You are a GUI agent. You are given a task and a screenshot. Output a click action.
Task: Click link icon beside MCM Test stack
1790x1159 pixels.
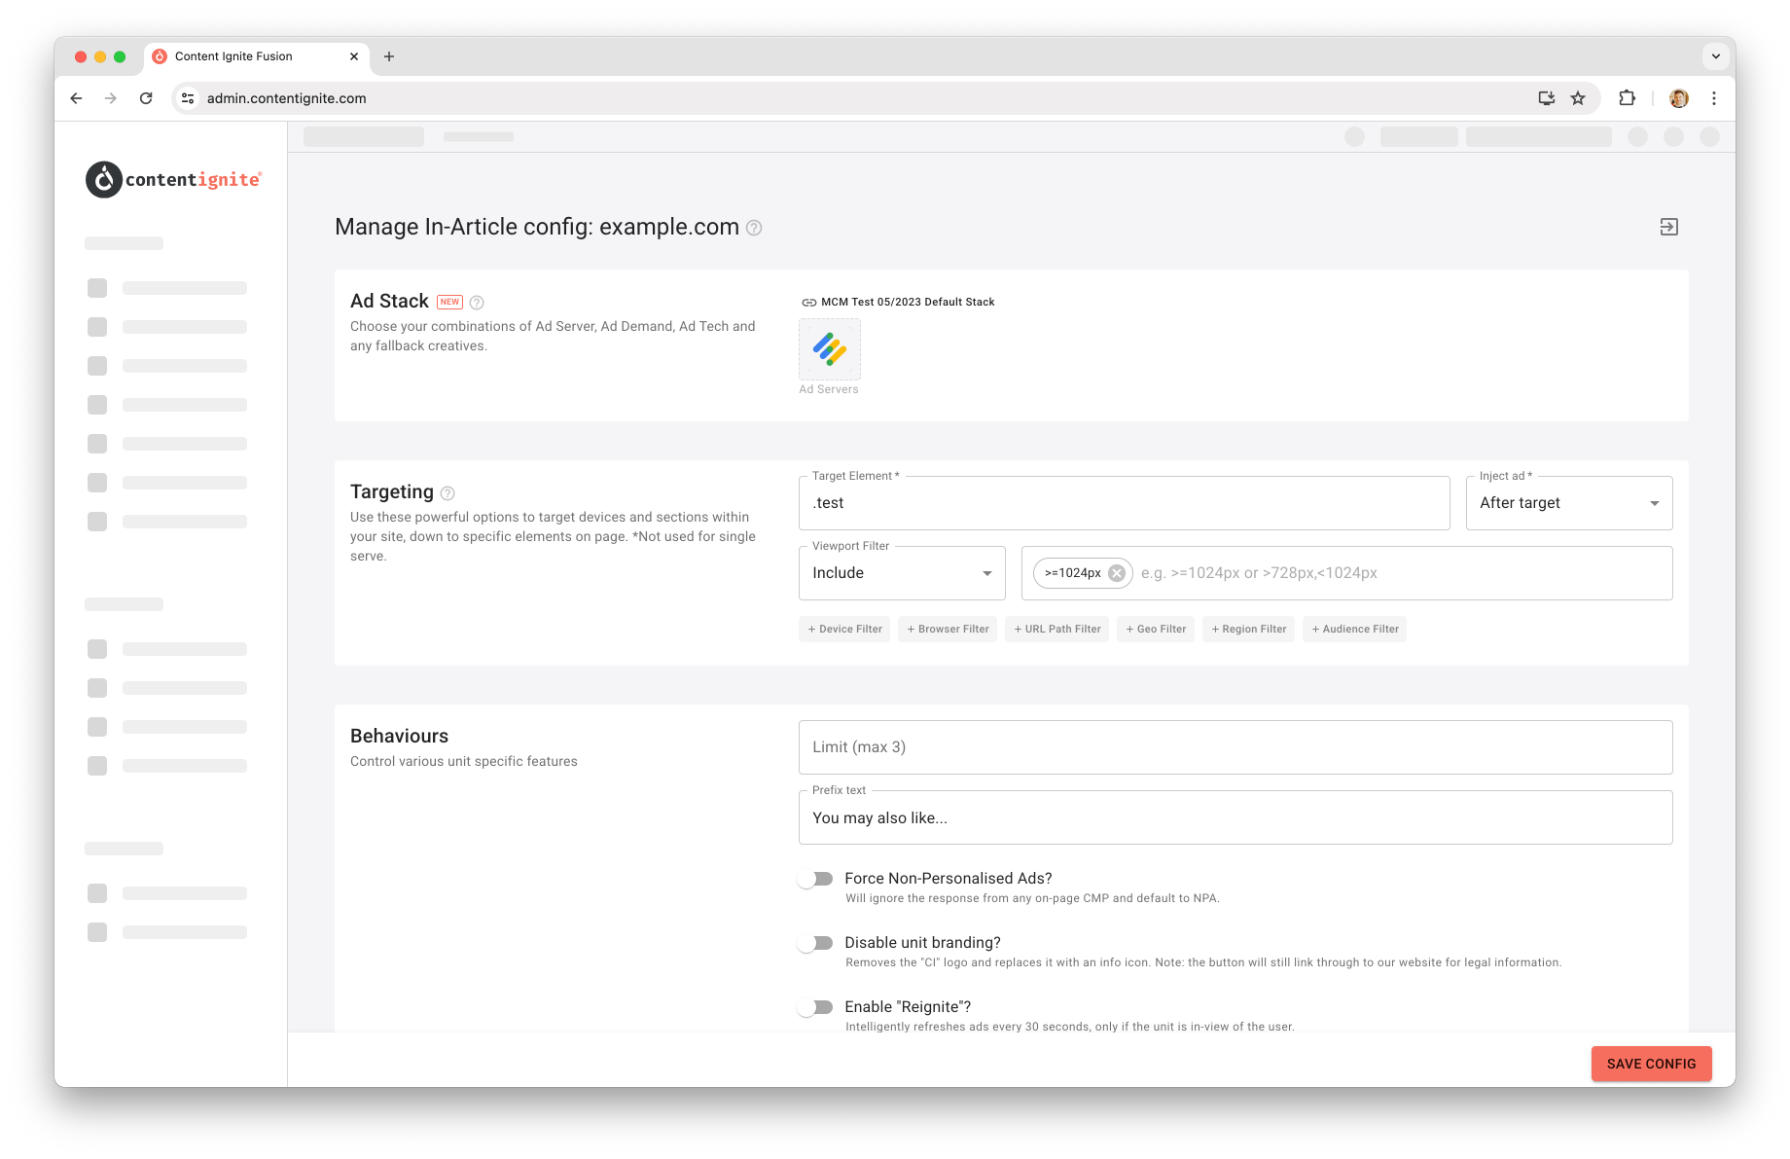[808, 303]
